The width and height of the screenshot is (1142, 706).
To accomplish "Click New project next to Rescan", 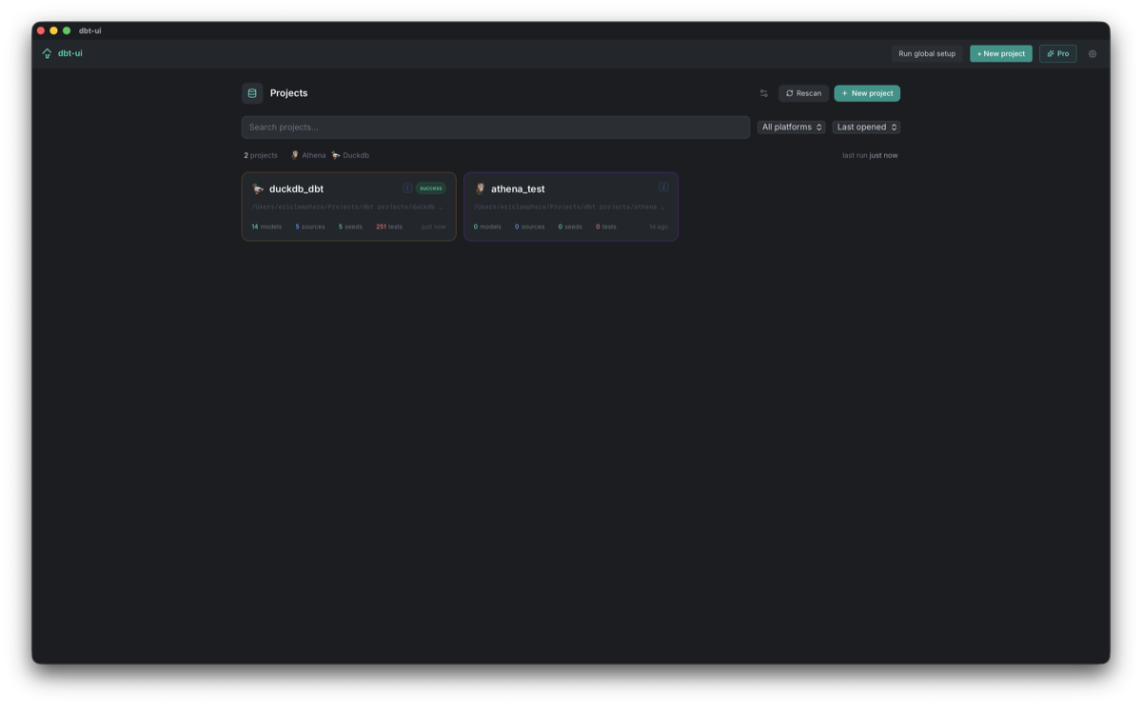I will (x=867, y=93).
